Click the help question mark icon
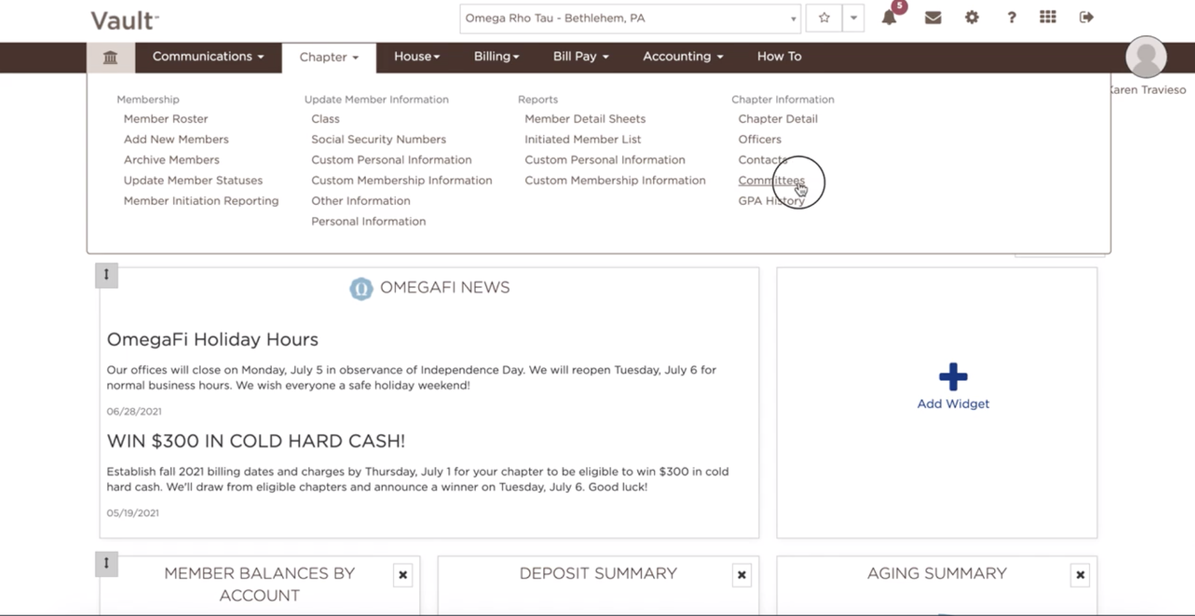This screenshot has height=616, width=1195. pos(1011,17)
